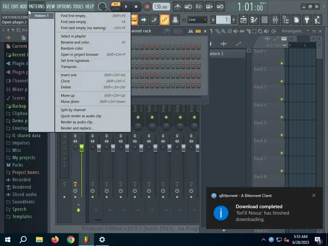Expand the IL shared data folder
Screen dimensions: 328x246
tap(23, 135)
